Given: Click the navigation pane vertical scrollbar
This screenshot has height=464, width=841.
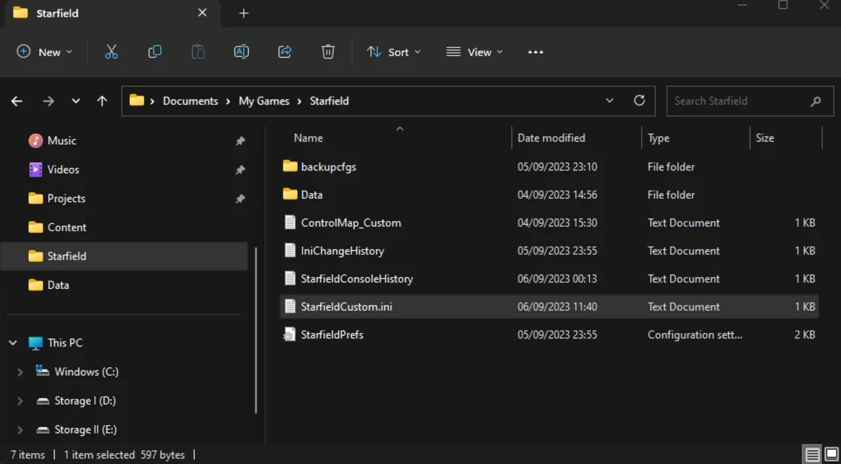Looking at the screenshot, I should click(256, 330).
